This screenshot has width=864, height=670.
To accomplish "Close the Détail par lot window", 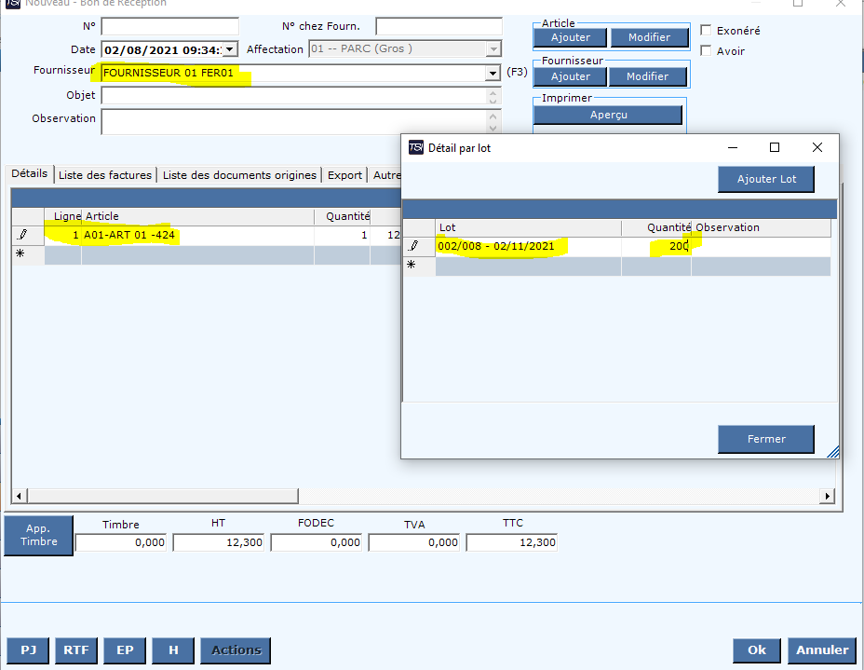I will 817,147.
